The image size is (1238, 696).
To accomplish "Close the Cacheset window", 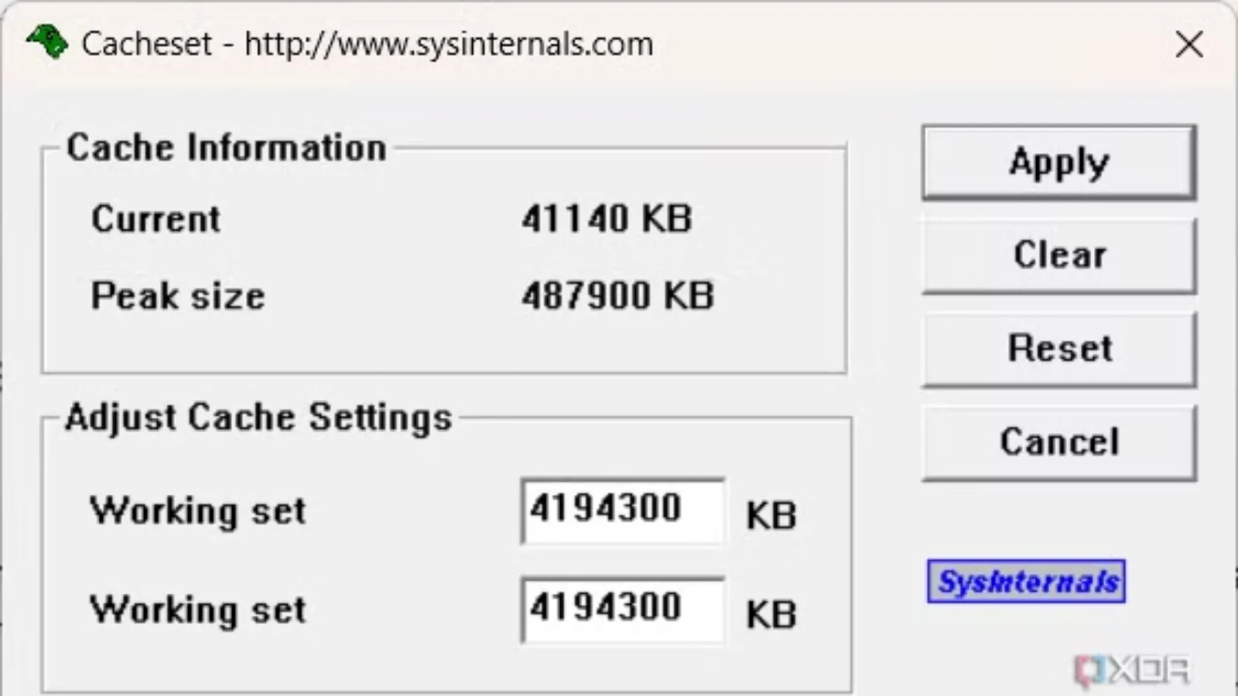I will (x=1189, y=44).
